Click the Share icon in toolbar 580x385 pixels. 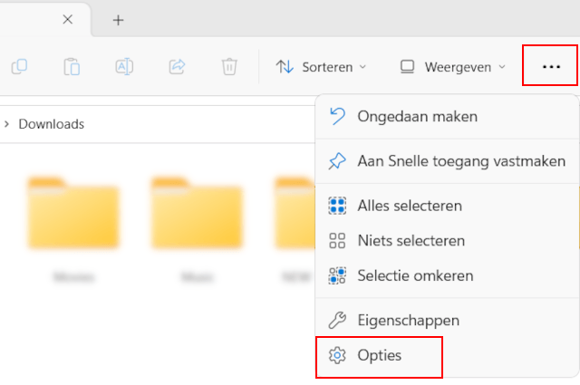tap(177, 66)
